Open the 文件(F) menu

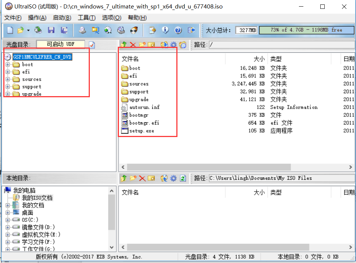(13, 18)
